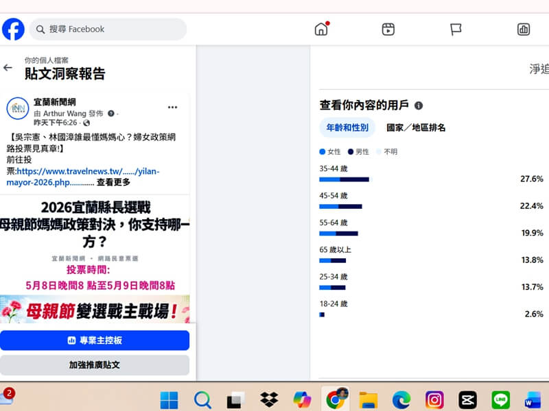Viewport: 549px width, 411px height.
Task: Select the 年齡和性別 tab
Action: click(347, 127)
